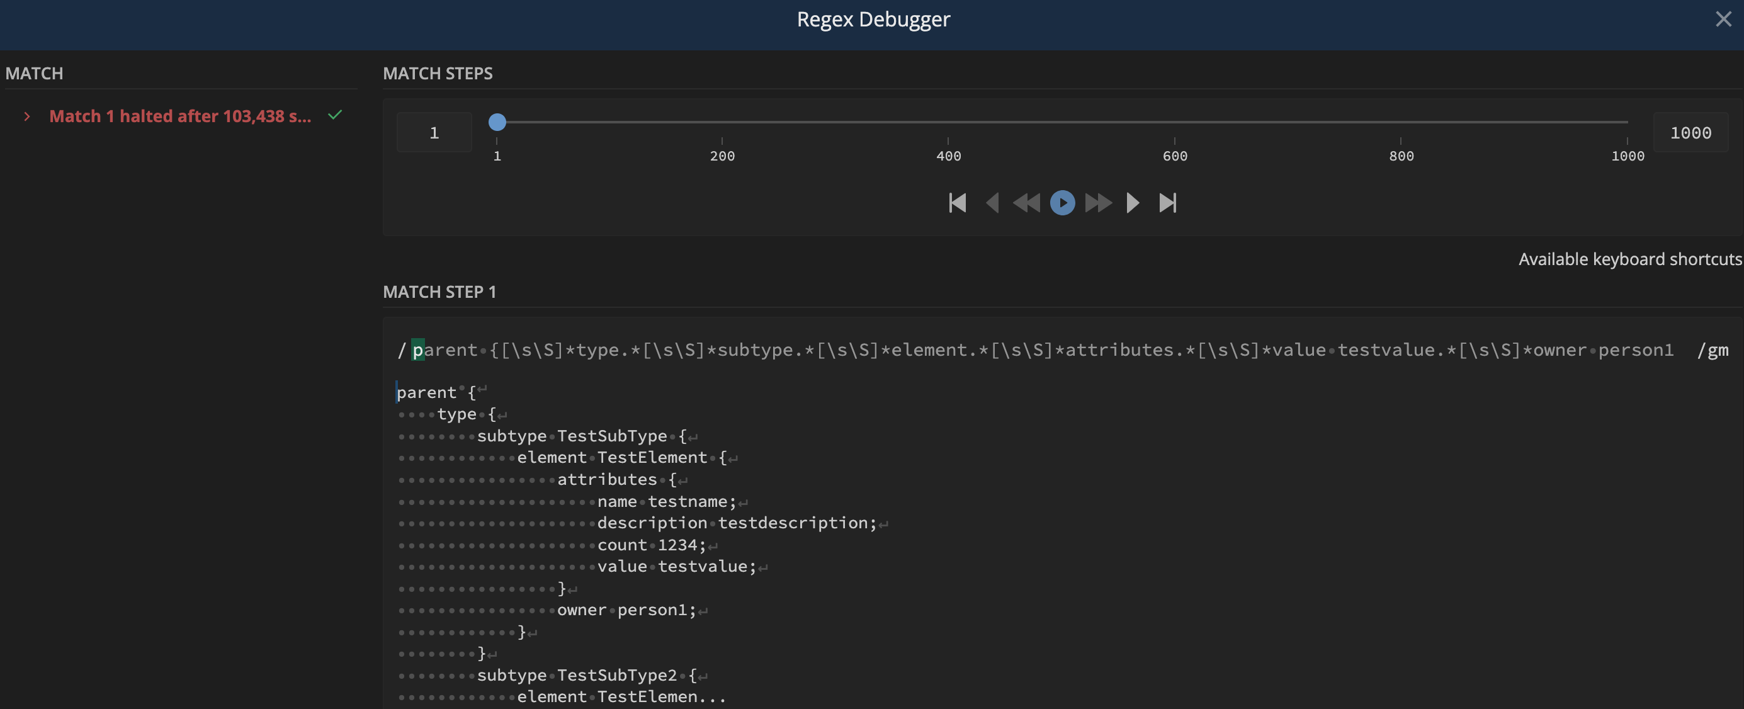Click the step slider handle

[x=497, y=122]
